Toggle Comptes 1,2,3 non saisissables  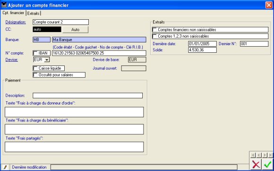pyautogui.click(x=154, y=36)
